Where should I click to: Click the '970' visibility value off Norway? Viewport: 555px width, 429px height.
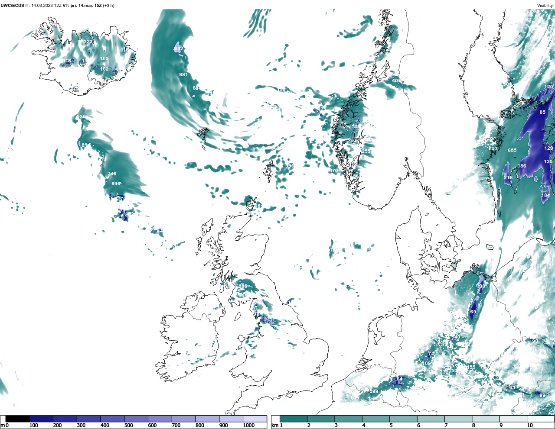(x=333, y=171)
